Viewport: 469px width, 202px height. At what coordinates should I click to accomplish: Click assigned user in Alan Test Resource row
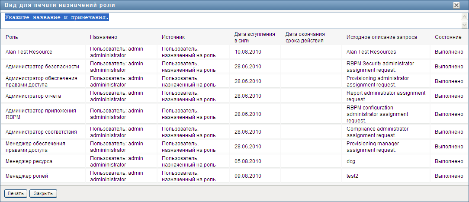pos(117,52)
